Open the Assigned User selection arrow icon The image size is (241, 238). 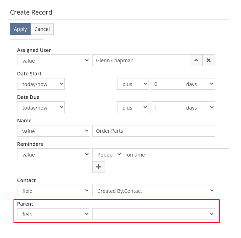tap(196, 60)
